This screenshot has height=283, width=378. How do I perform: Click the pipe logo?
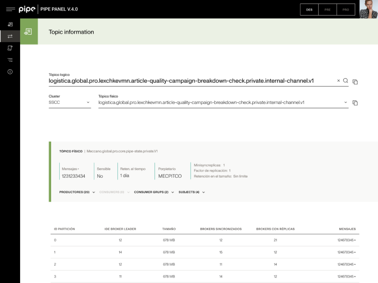[27, 9]
